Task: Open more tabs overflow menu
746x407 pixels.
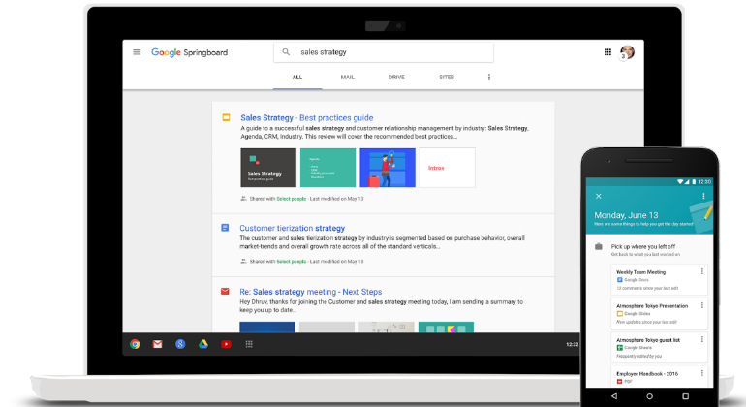Action: click(x=488, y=78)
